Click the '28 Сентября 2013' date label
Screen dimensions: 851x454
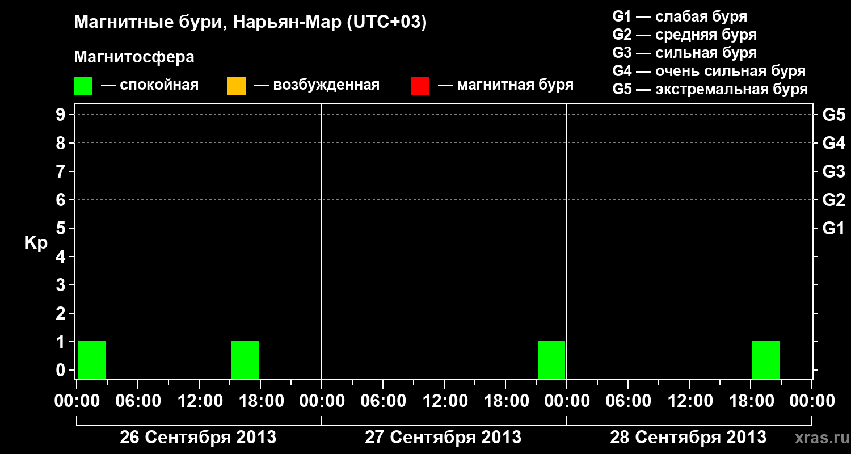coord(688,438)
